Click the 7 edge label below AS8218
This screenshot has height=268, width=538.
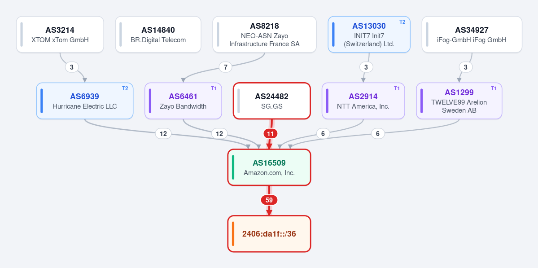[x=225, y=67]
